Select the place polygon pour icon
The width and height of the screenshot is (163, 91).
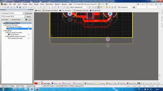[110, 7]
